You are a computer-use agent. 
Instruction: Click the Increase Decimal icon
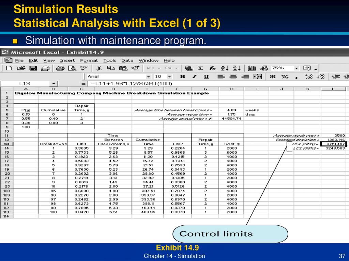[309, 76]
